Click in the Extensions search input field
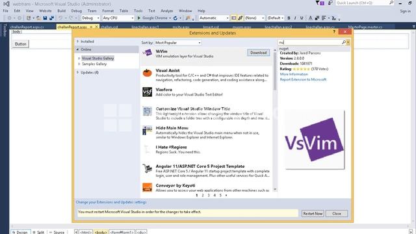The image size is (416, 234). [x=310, y=42]
